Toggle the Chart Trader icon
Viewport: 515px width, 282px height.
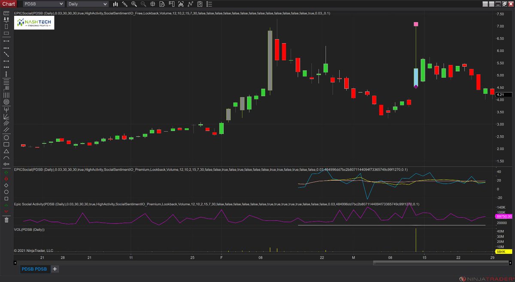click(x=172, y=4)
